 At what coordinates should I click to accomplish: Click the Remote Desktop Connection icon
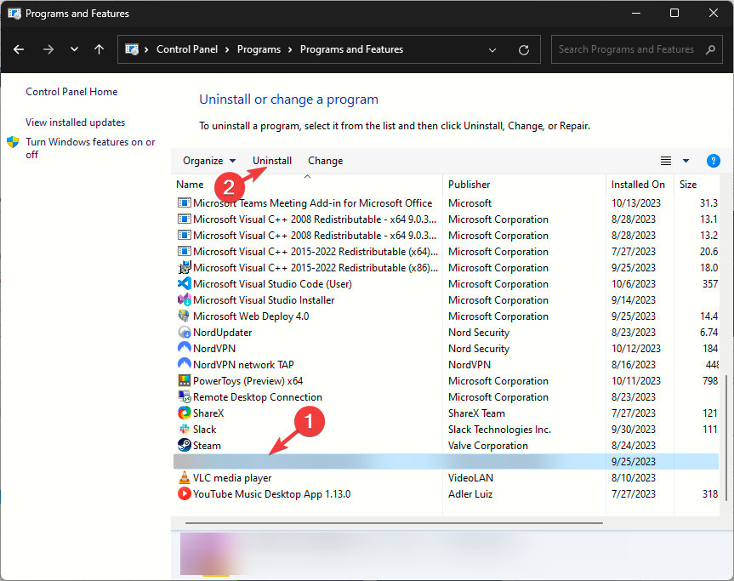185,396
